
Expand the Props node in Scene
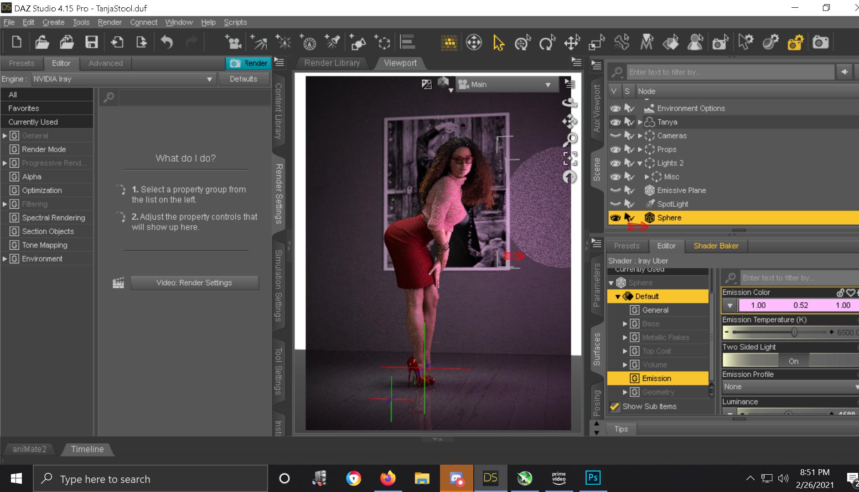[x=640, y=149]
